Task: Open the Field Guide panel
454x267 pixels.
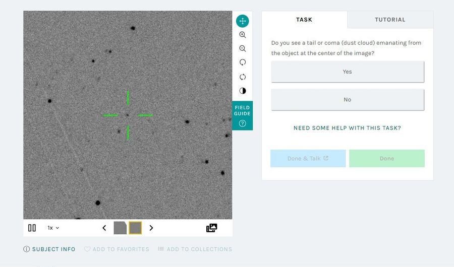Action: (x=242, y=116)
